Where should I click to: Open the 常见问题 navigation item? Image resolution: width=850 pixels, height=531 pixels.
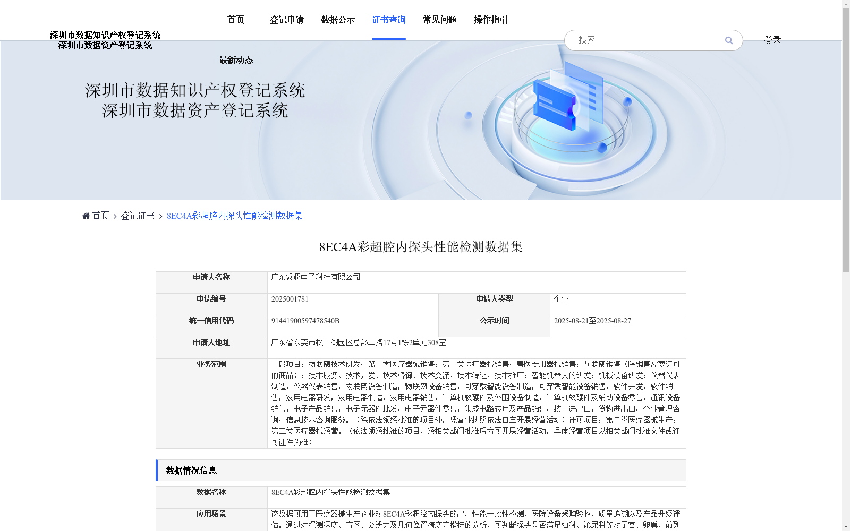pyautogui.click(x=440, y=20)
